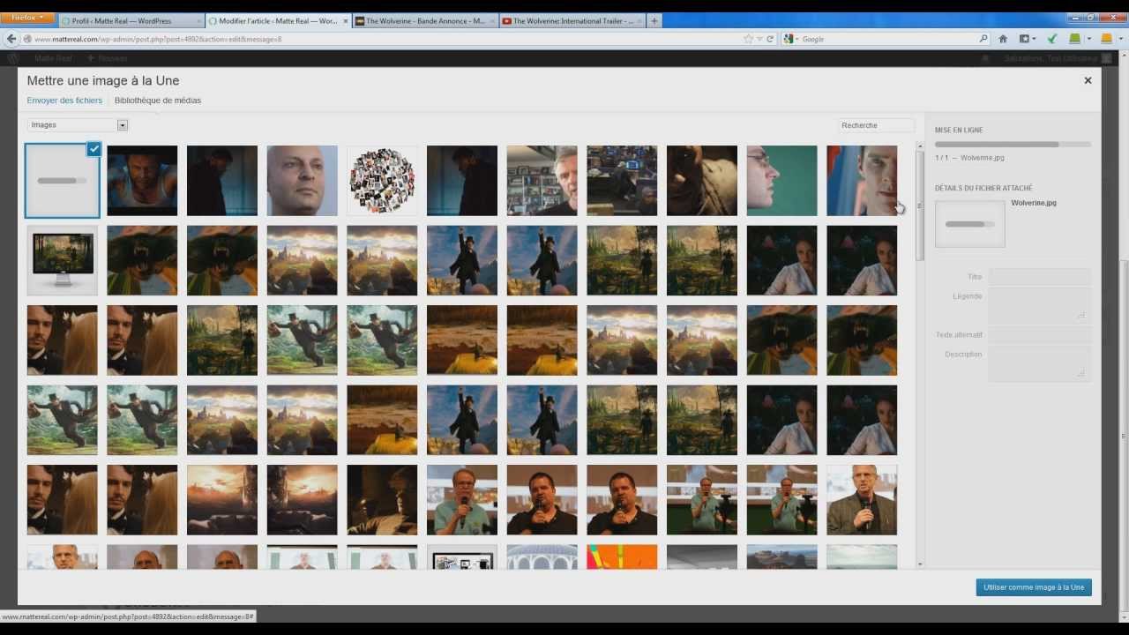Open the Firefox application menu button

tap(28, 18)
